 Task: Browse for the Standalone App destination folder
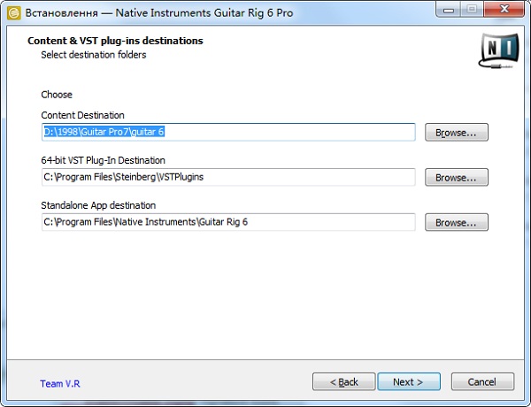point(456,223)
